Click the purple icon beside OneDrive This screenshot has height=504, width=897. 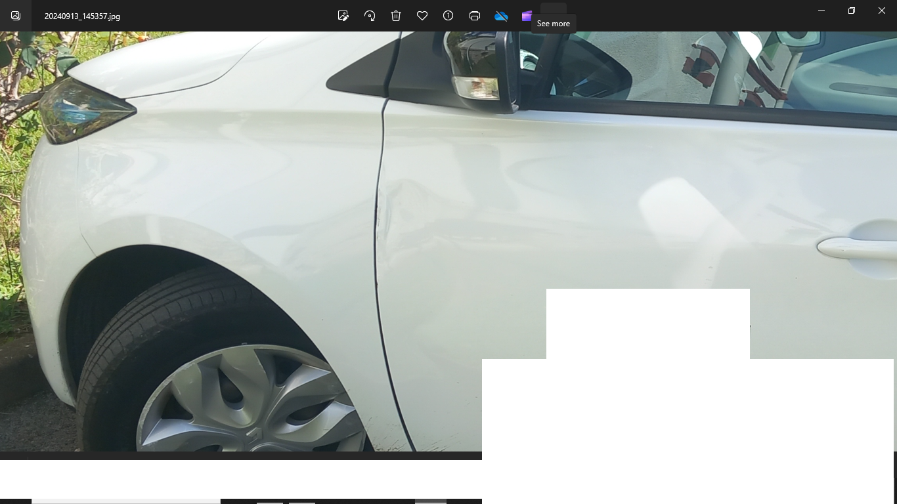click(x=527, y=16)
